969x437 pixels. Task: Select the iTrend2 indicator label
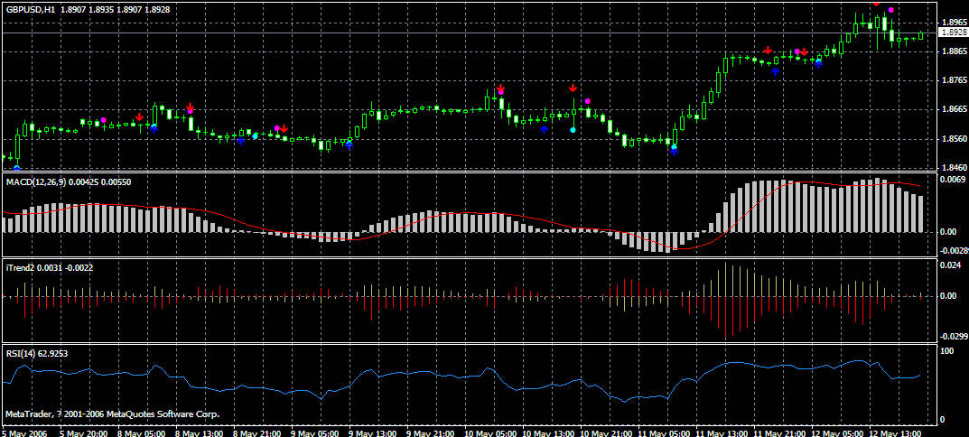[x=22, y=268]
